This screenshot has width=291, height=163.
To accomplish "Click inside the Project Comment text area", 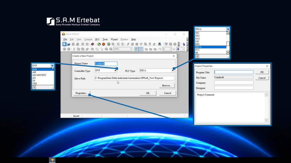I will pos(230,108).
